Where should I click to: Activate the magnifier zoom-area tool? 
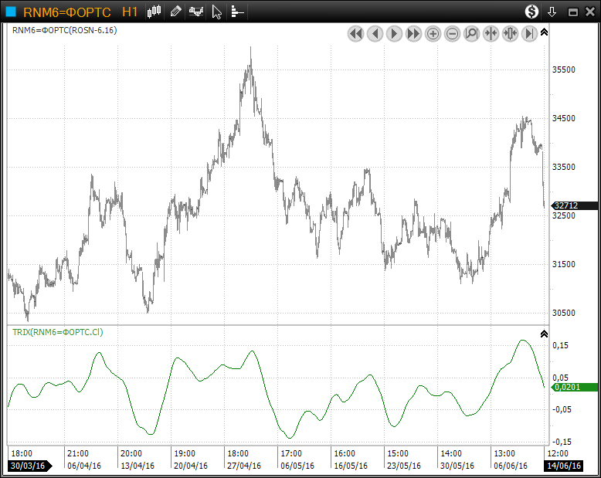click(x=471, y=33)
